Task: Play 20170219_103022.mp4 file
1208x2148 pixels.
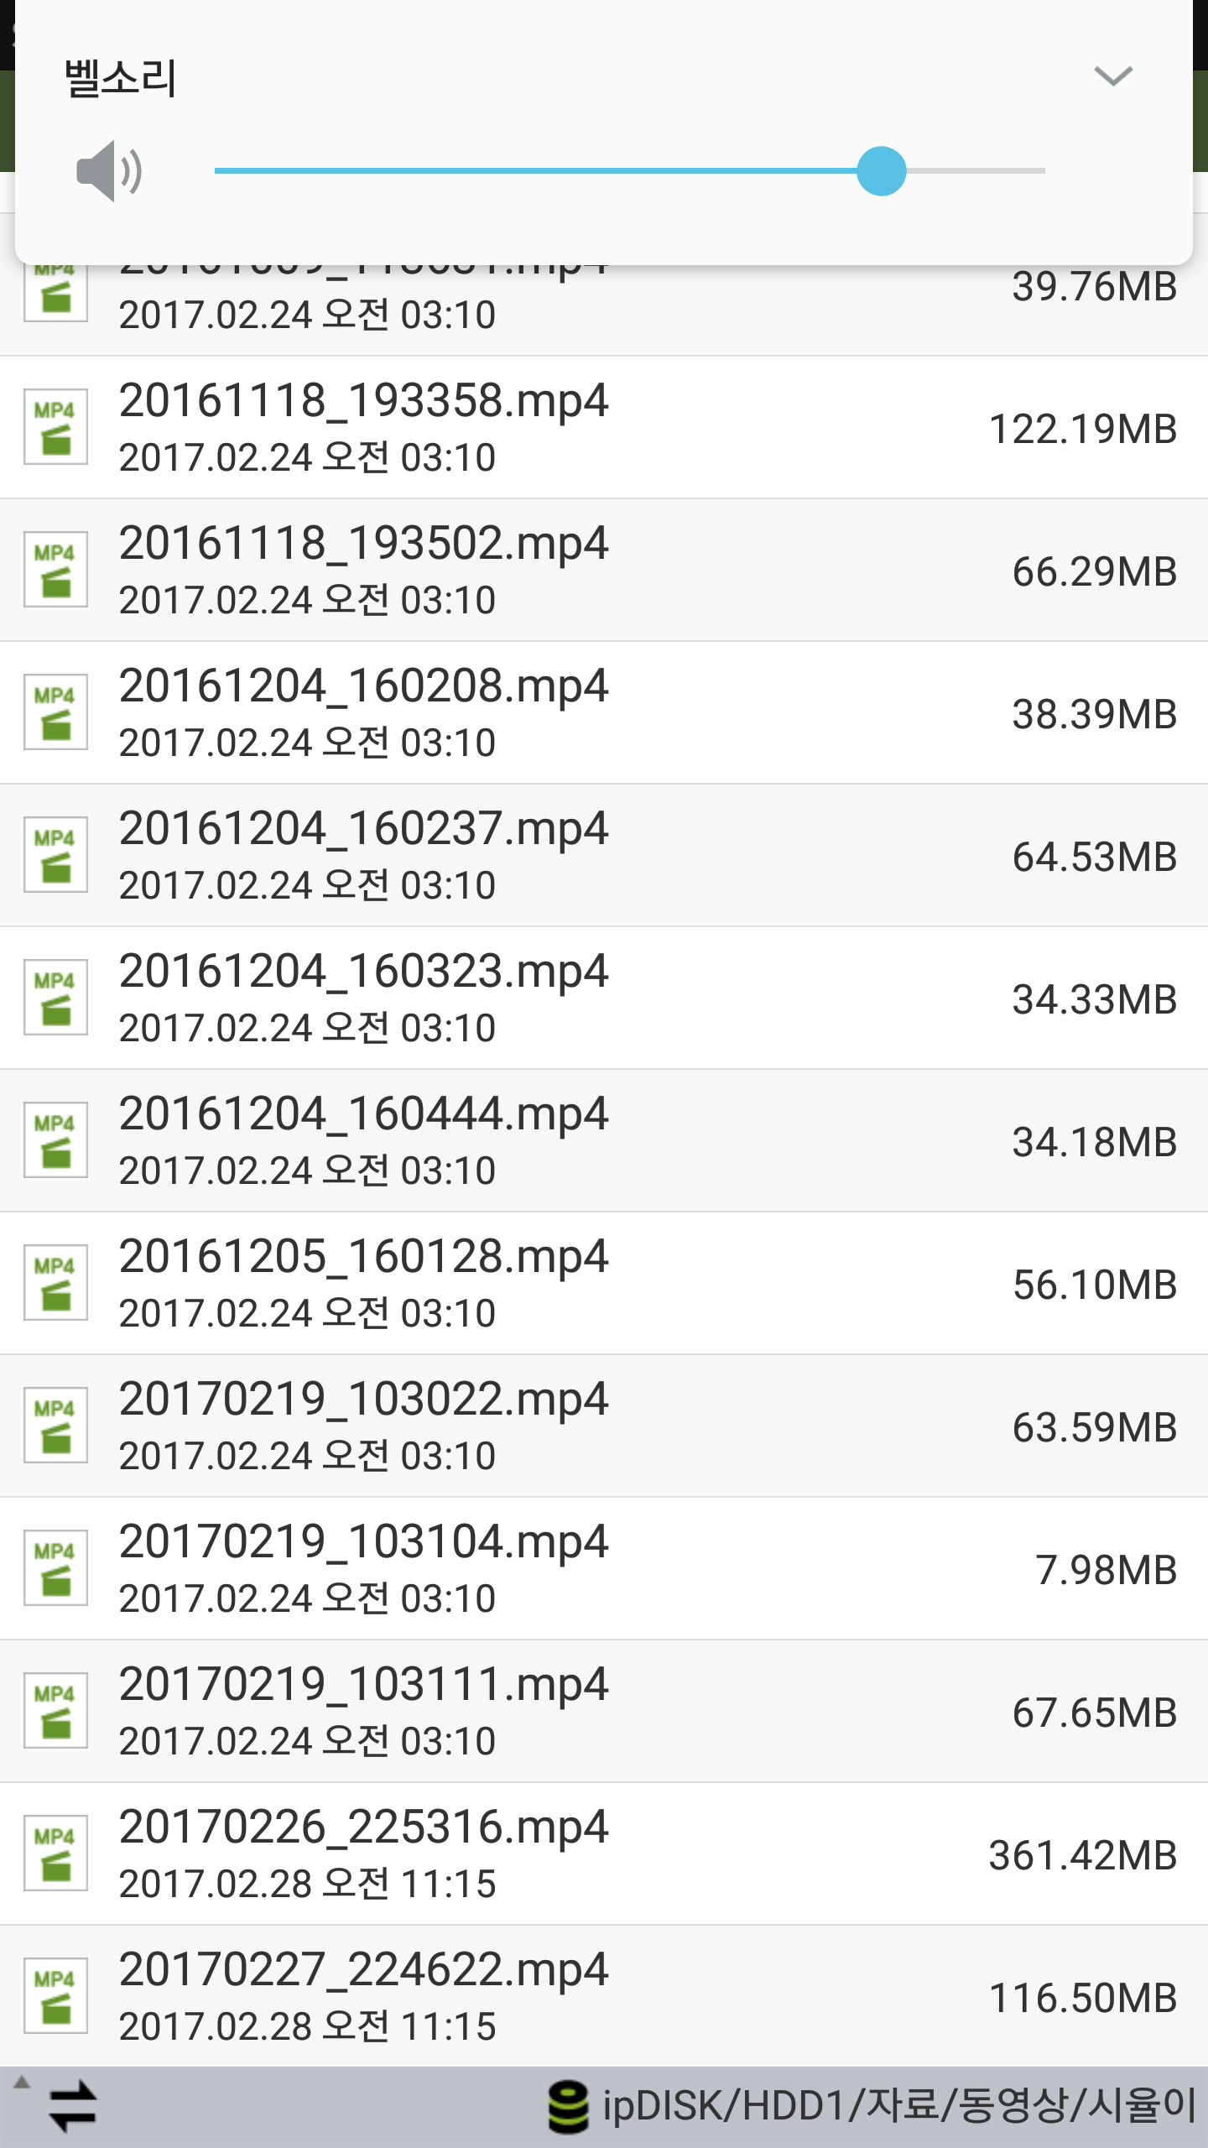Action: (x=604, y=1426)
